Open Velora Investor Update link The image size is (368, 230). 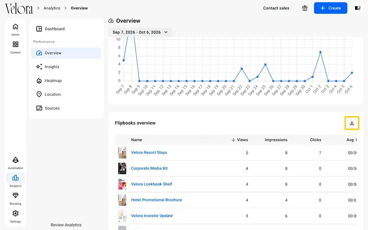152,216
